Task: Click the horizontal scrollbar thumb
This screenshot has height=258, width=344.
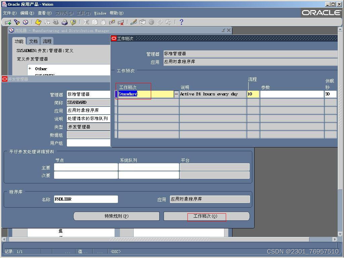Action: (159, 239)
